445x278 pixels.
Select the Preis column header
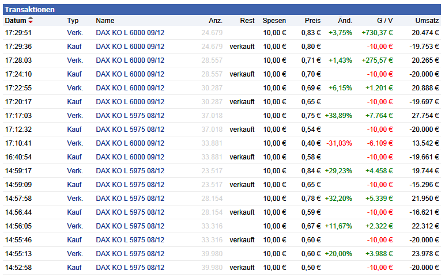312,21
